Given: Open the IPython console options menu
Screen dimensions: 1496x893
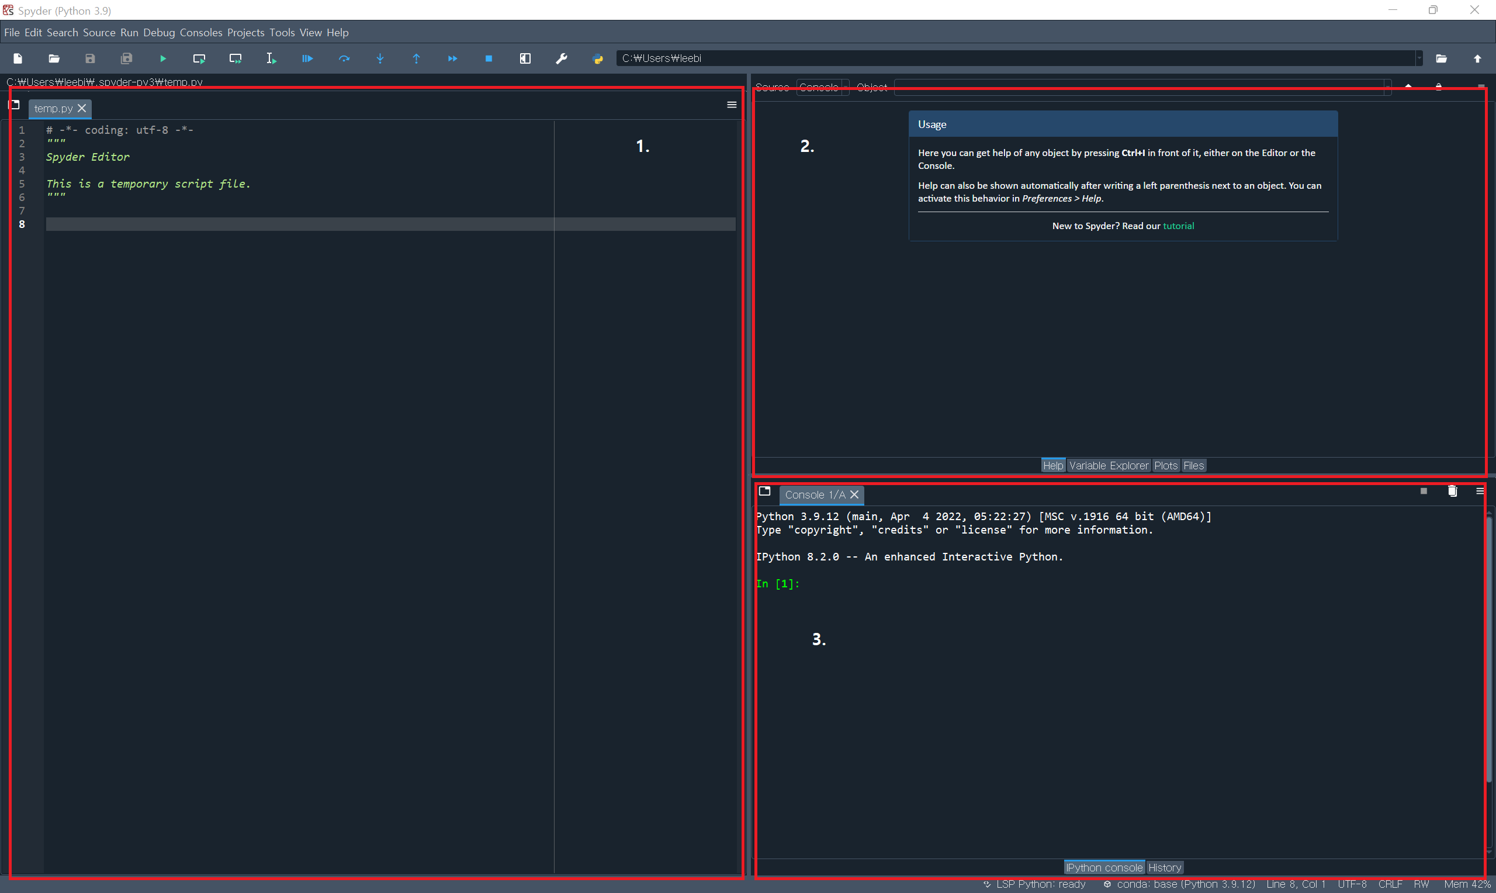Looking at the screenshot, I should pos(1480,491).
